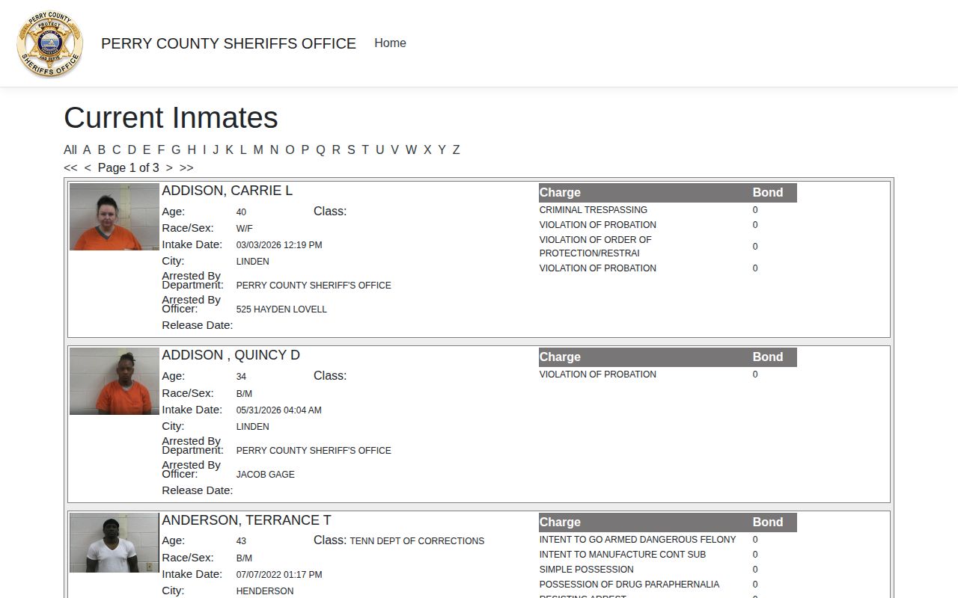This screenshot has height=598, width=958.
Task: Click the TENN DEPT OF CORRECTIONS class value
Action: click(x=417, y=541)
